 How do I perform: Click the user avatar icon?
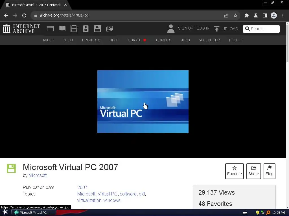171,29
